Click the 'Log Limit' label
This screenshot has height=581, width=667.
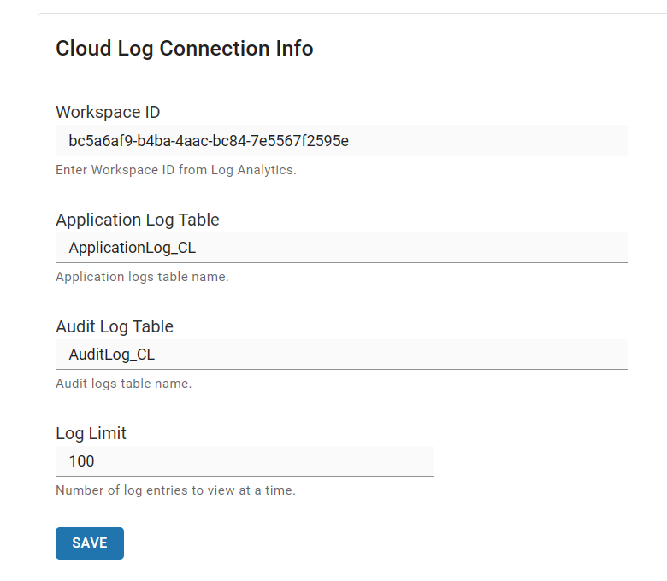coord(91,433)
